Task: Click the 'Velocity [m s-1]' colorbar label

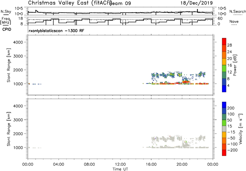Action: pos(240,129)
